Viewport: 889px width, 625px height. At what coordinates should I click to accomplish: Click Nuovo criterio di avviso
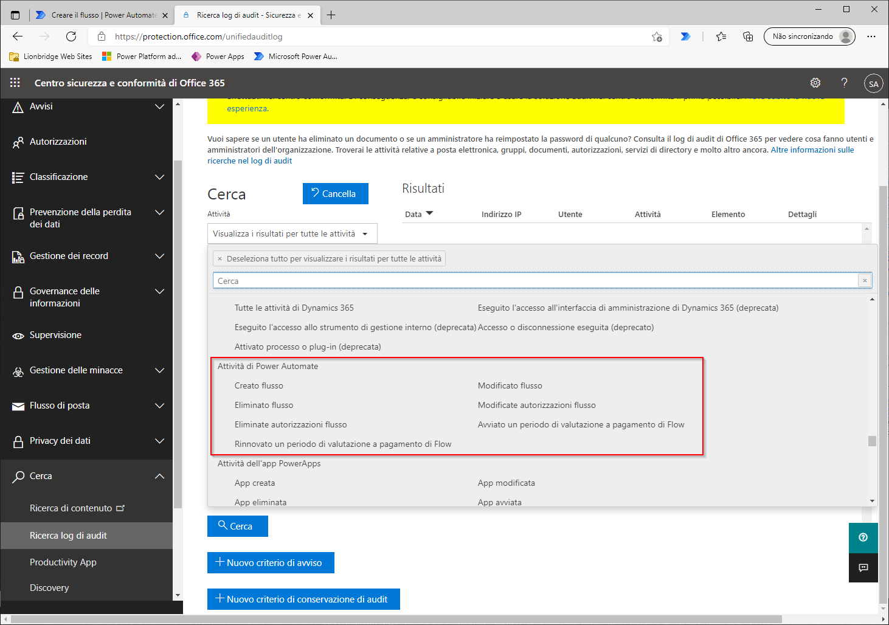[271, 562]
